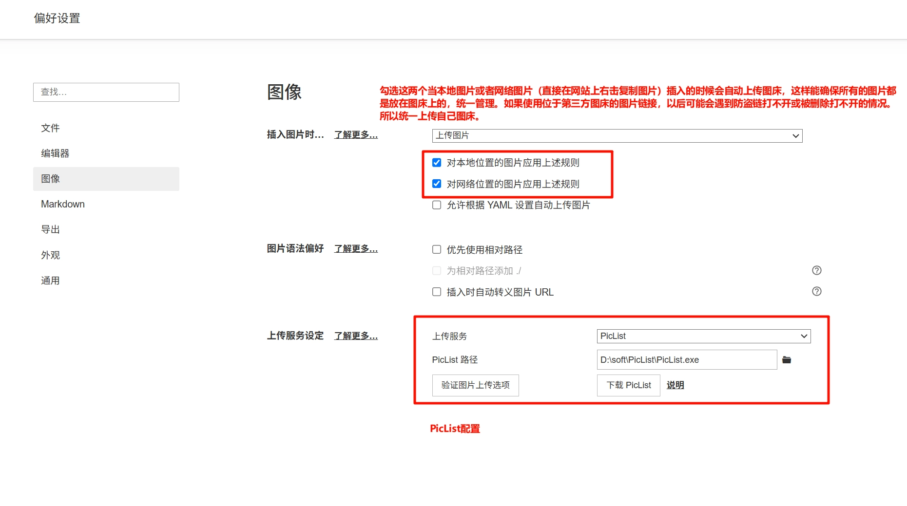Open 了解更多 link beside 插入图片时
The width and height of the screenshot is (907, 506).
(x=356, y=135)
